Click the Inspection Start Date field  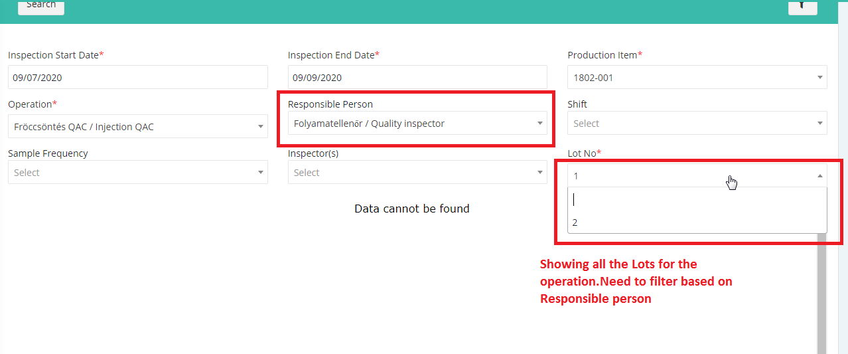(x=138, y=78)
